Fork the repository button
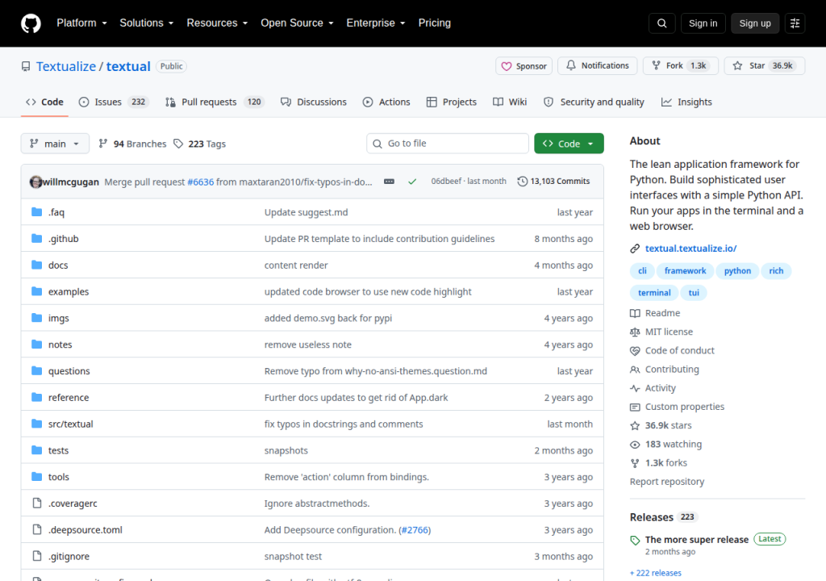Screen dimensions: 826x581 pyautogui.click(x=681, y=66)
